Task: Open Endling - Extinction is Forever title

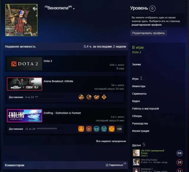Action: [62, 113]
